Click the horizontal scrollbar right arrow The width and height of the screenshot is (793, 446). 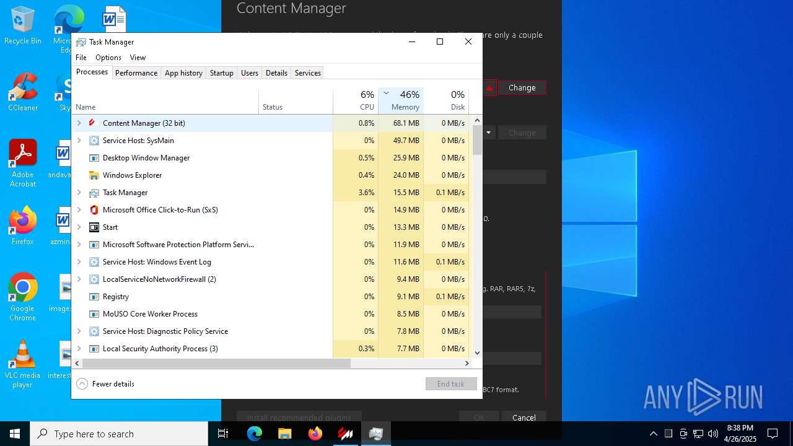pos(468,364)
